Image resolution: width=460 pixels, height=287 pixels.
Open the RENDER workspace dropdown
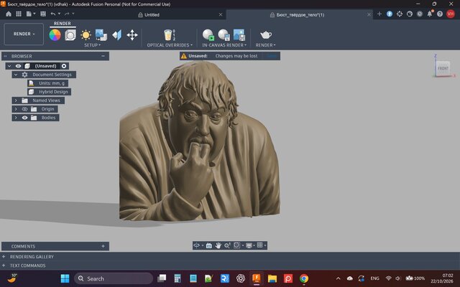pos(24,34)
